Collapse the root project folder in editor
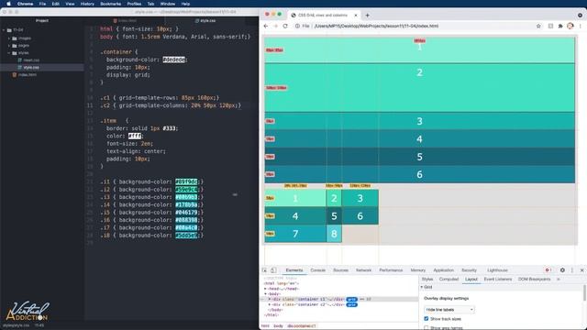The width and height of the screenshot is (587, 330). click(4, 30)
